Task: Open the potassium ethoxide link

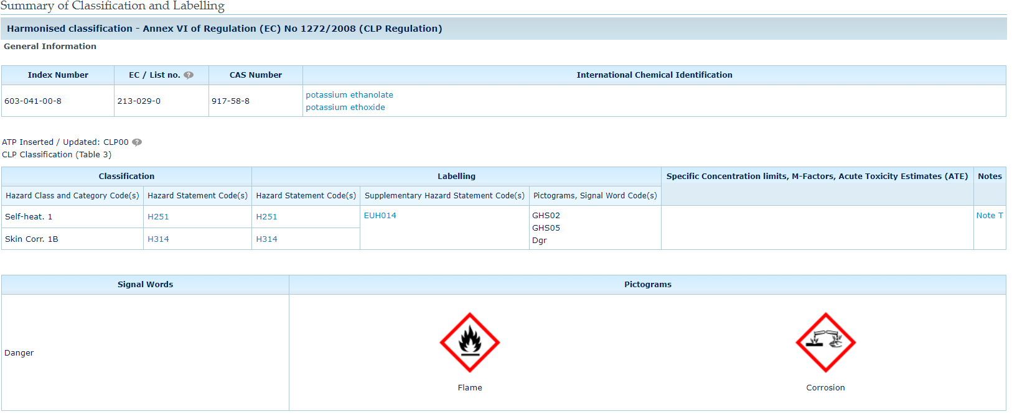Action: coord(345,108)
